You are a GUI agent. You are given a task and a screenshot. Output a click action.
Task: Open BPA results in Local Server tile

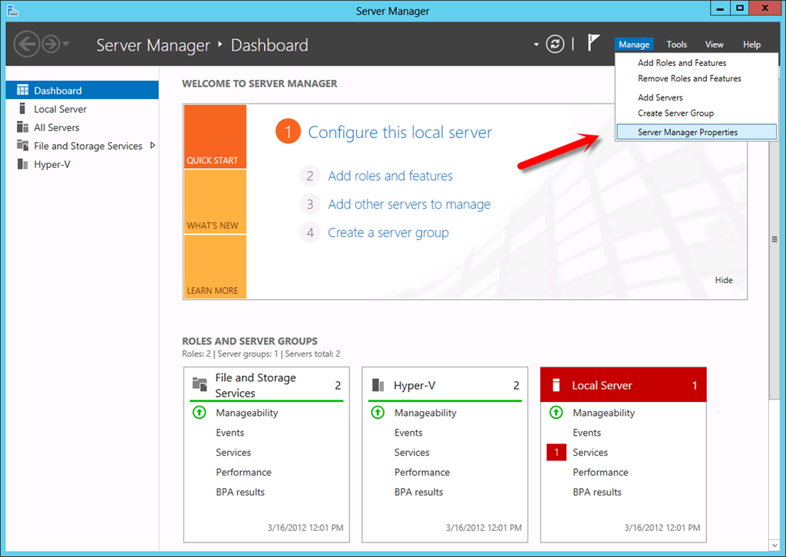point(597,493)
